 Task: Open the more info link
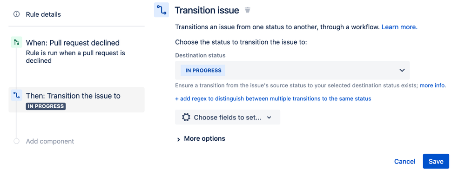(432, 85)
